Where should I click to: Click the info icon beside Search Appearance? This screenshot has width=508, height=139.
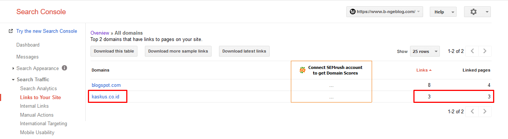click(64, 68)
